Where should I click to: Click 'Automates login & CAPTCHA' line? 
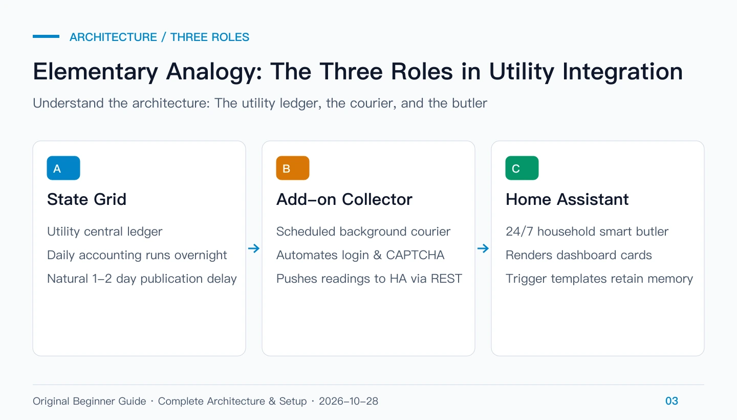tap(360, 255)
